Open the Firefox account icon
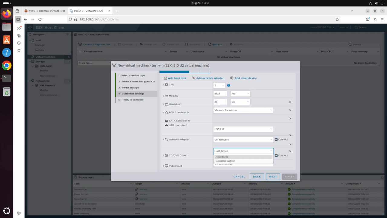The height and width of the screenshot is (218, 387). (x=368, y=19)
